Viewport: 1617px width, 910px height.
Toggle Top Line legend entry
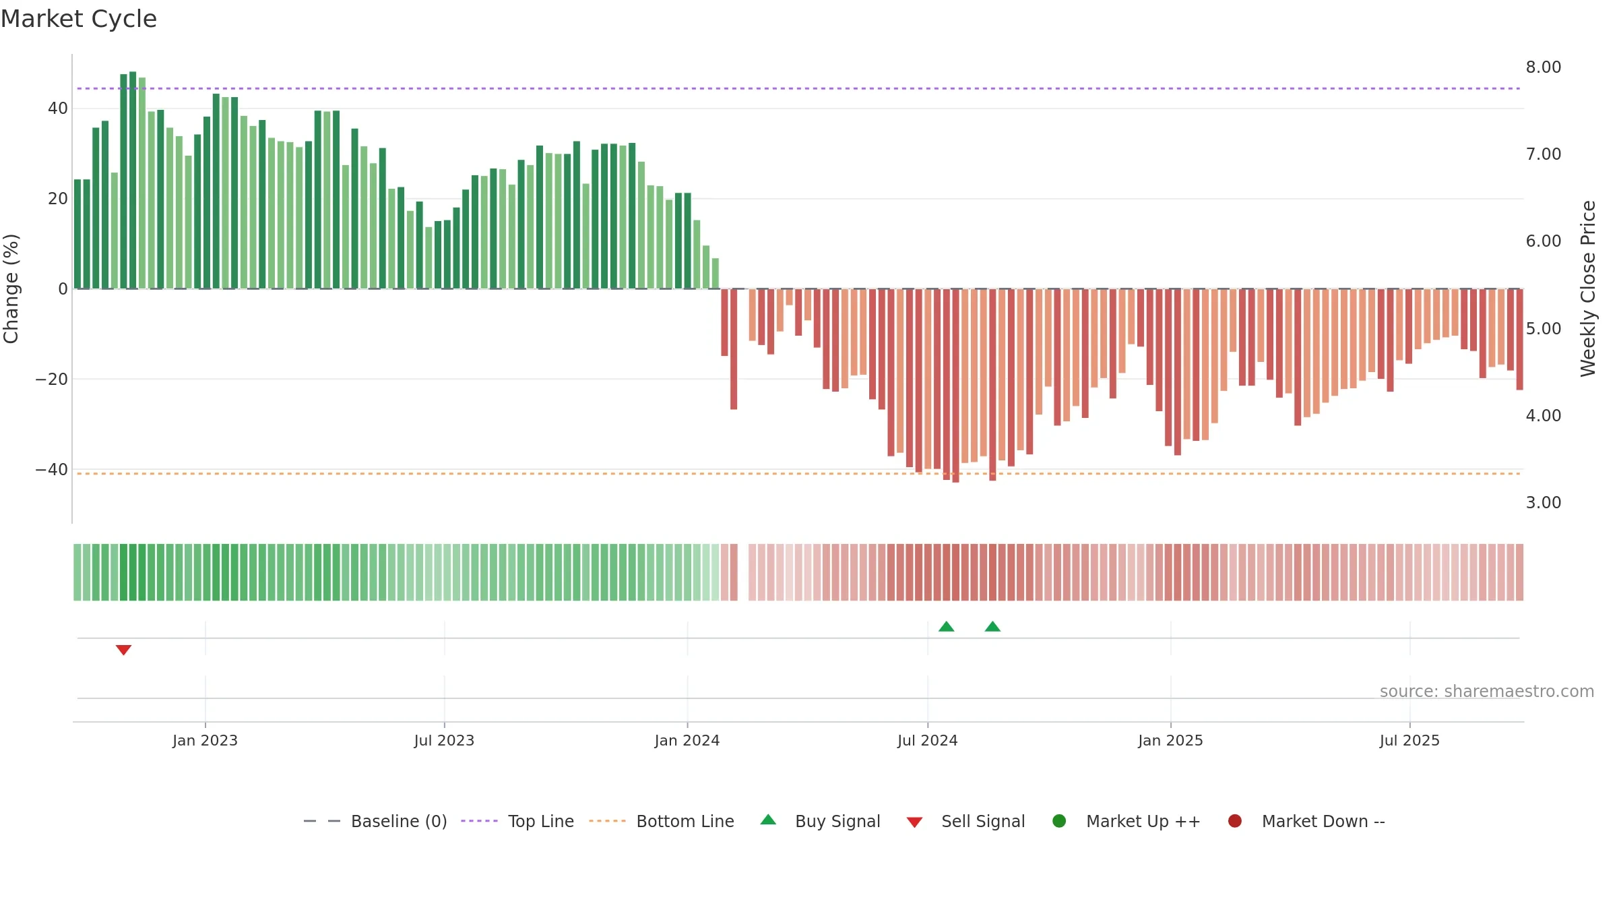[517, 821]
